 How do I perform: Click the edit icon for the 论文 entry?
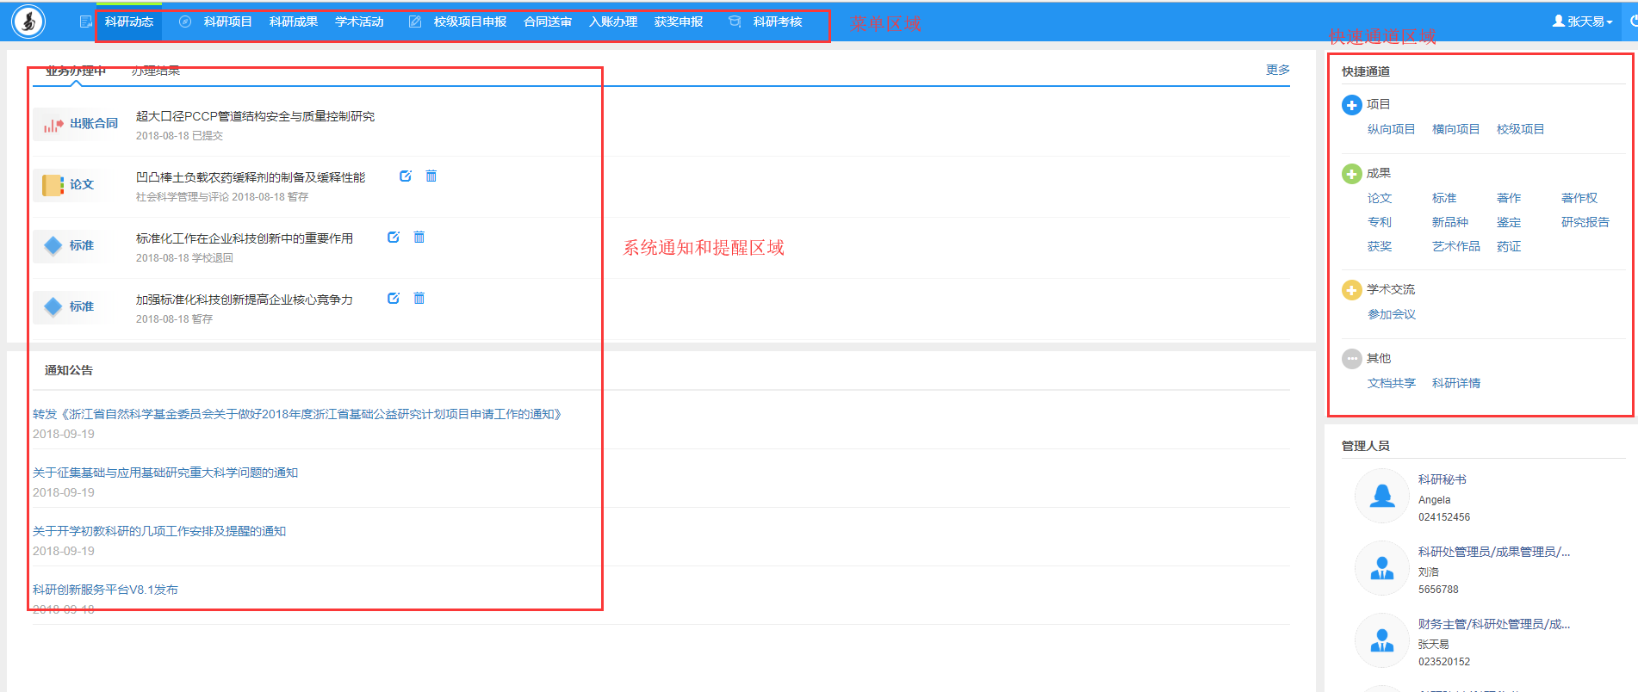point(406,176)
